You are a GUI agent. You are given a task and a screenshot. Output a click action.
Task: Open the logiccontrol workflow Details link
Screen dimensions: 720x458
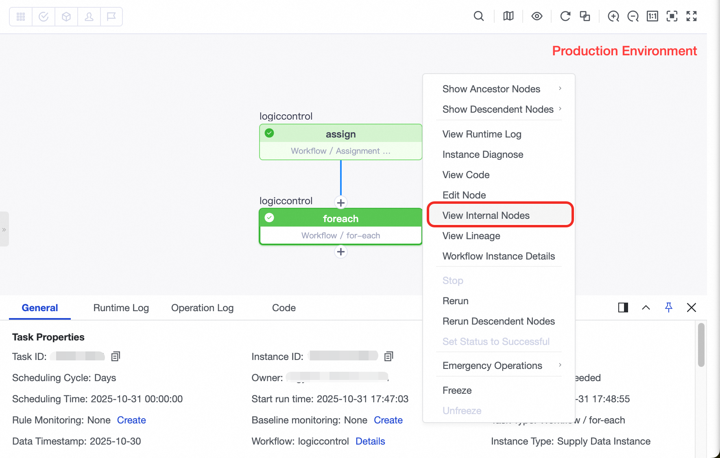[x=370, y=441]
